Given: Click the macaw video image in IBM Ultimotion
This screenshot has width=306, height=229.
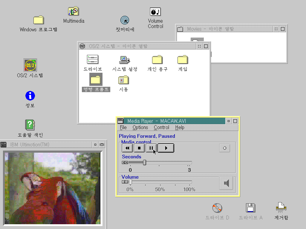Looking at the screenshot, I should point(53,188).
